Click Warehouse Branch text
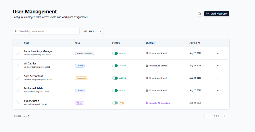This screenshot has height=132, width=255. (x=158, y=66)
